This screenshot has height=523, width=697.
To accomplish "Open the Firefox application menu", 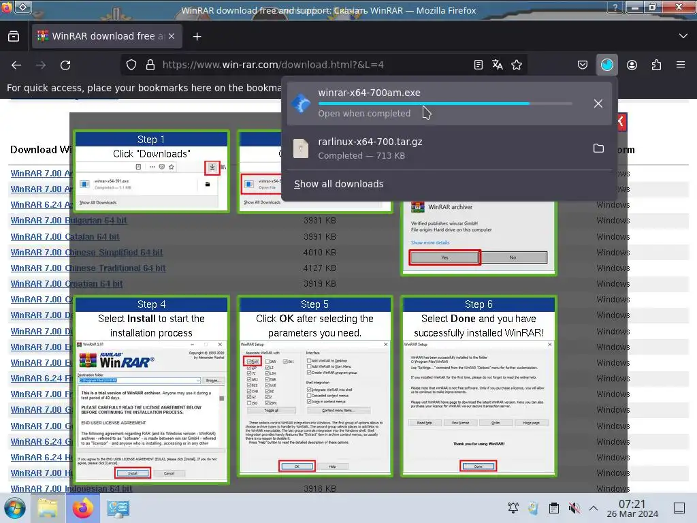I will coord(681,65).
